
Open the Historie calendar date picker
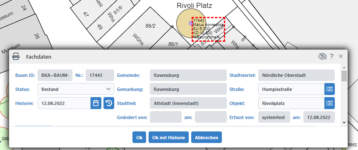pos(96,103)
